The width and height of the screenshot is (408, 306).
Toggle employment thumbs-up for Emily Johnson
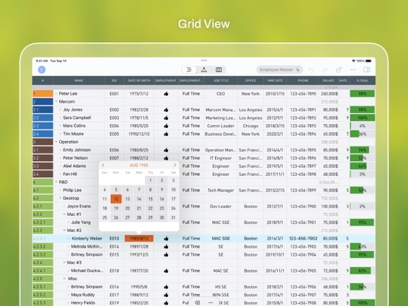(166, 150)
